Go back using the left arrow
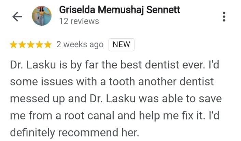This screenshot has width=241, height=141. (x=17, y=16)
